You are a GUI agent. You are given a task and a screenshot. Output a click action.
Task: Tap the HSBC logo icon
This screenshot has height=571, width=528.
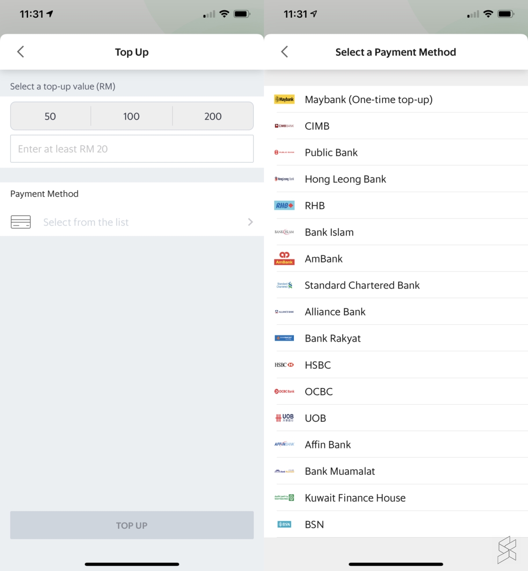pos(284,365)
